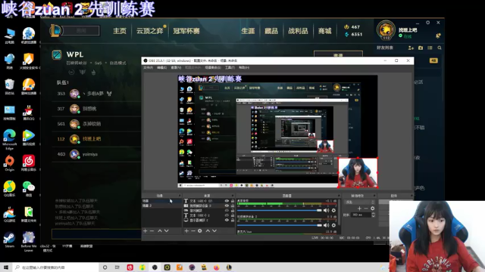Move scene up in OBS scenes list
Viewport: 485px width, 272px height.
pyautogui.click(x=160, y=230)
